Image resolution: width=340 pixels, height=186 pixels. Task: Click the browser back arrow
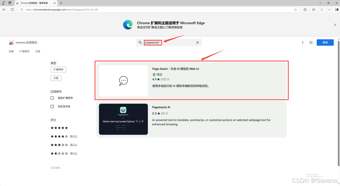pos(4,9)
